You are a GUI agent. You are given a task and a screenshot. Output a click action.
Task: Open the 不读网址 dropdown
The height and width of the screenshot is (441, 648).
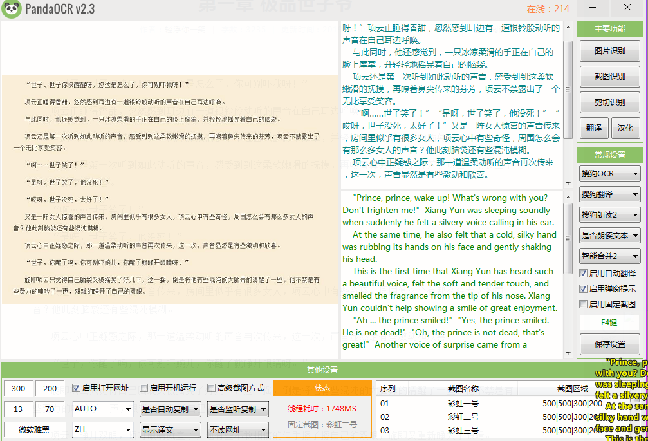pyautogui.click(x=237, y=430)
